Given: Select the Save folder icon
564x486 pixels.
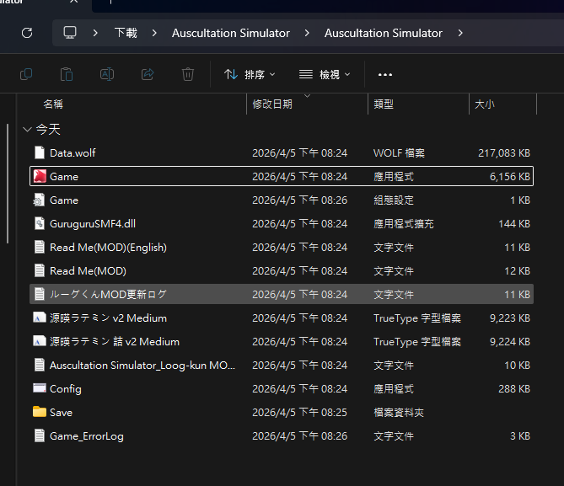Looking at the screenshot, I should pos(40,412).
